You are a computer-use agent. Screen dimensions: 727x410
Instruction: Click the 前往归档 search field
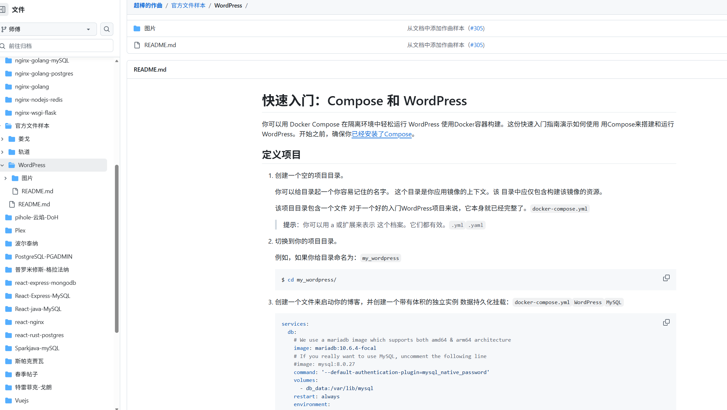click(x=56, y=45)
